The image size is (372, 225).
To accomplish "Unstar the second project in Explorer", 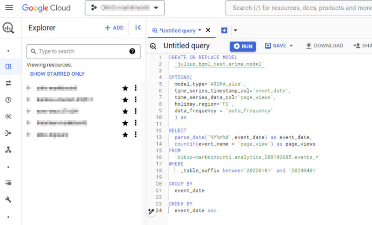I will click(125, 100).
